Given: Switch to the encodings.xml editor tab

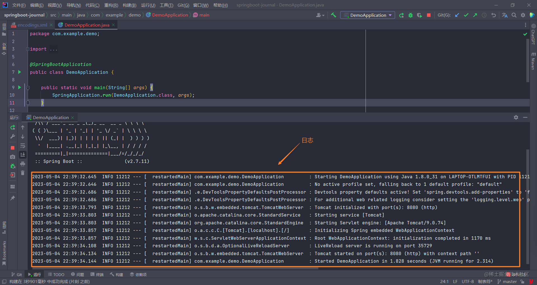Looking at the screenshot, I should 32,25.
